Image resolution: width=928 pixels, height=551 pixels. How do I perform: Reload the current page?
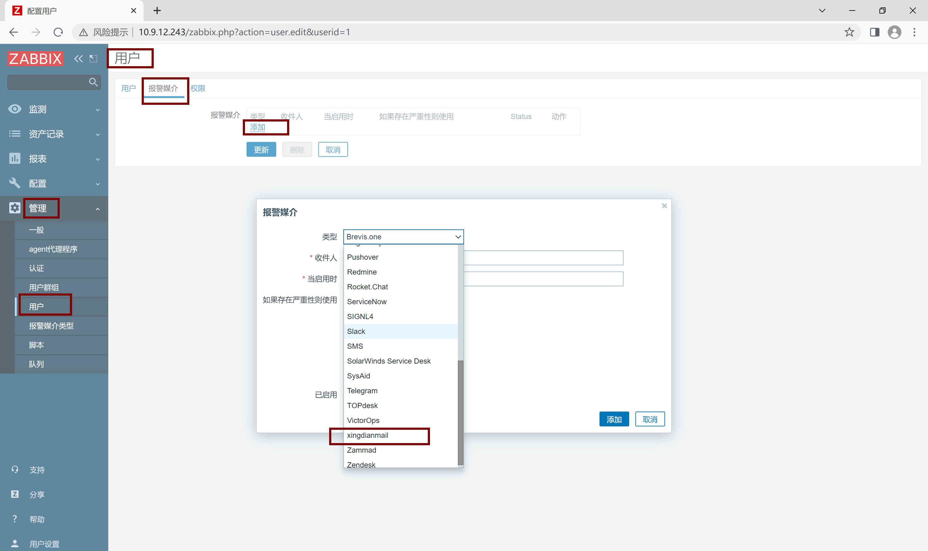[x=58, y=32]
